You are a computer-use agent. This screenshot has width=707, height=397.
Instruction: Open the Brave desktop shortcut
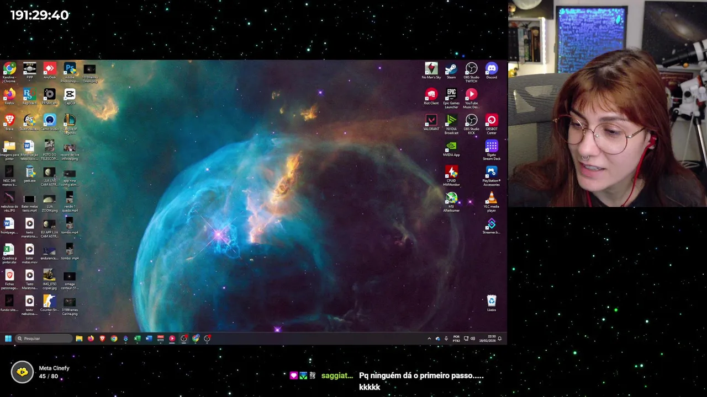tap(9, 122)
